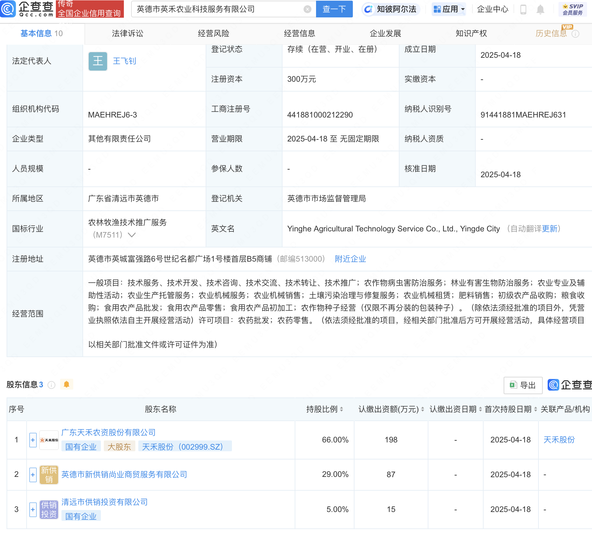Screen dimensions: 592x533
Task: Open the 历史信息 VIP tab
Action: click(x=551, y=33)
